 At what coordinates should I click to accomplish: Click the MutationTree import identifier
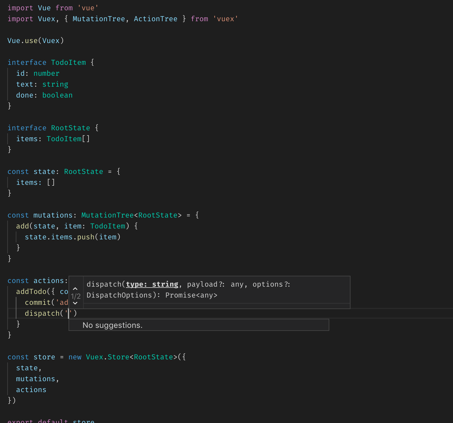pos(99,19)
